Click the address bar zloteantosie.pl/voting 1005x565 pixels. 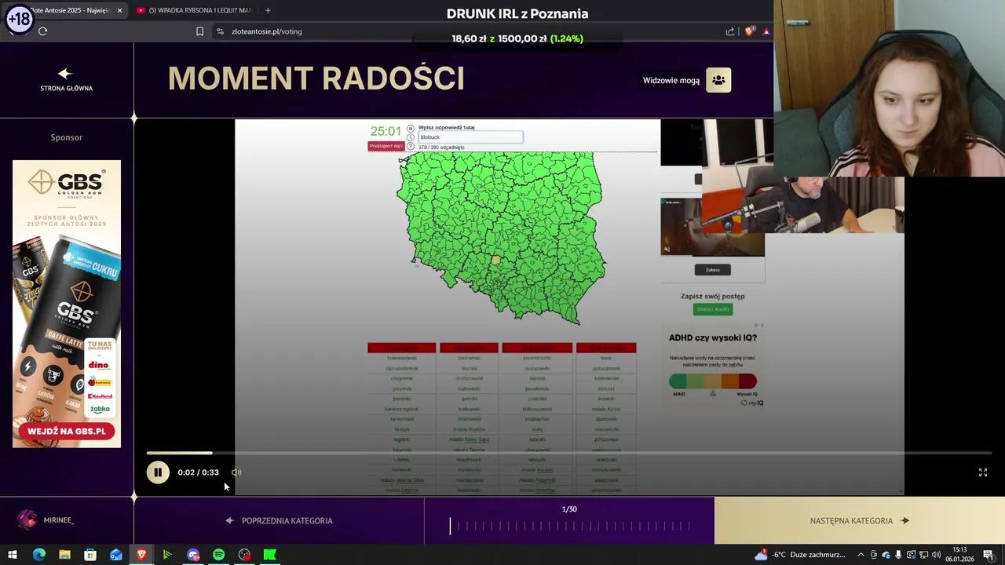267,31
